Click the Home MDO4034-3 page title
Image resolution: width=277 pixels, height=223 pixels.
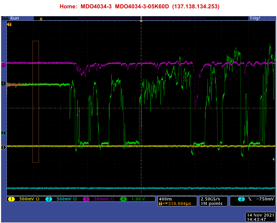click(139, 6)
